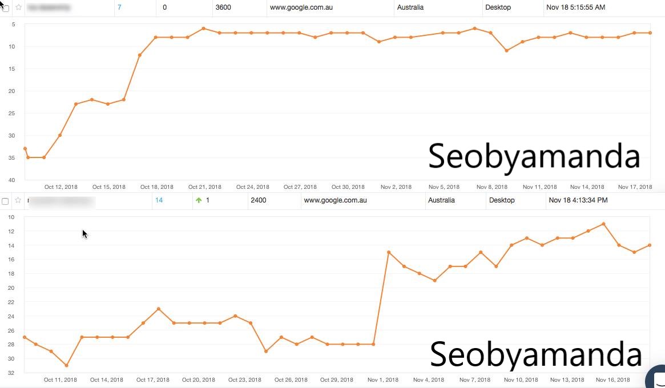The image size is (665, 388).
Task: Click the blurred keyword name in first row
Action: click(48, 7)
